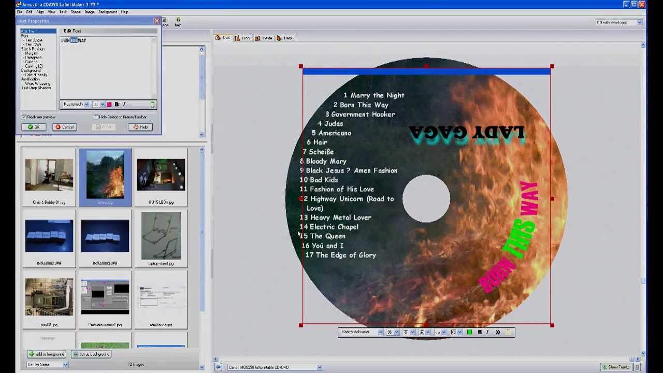Select Curving (2) in the properties tree
663x373 pixels.
34,66
